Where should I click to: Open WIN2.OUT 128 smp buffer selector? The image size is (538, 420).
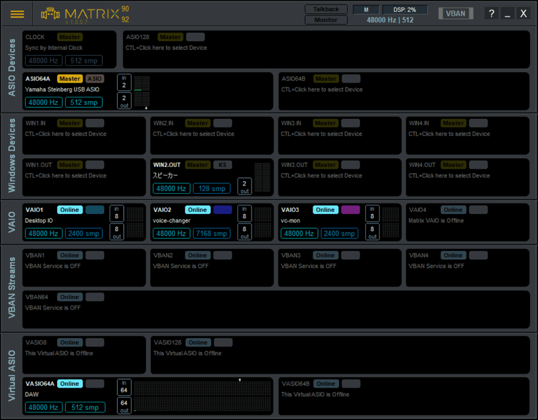212,188
